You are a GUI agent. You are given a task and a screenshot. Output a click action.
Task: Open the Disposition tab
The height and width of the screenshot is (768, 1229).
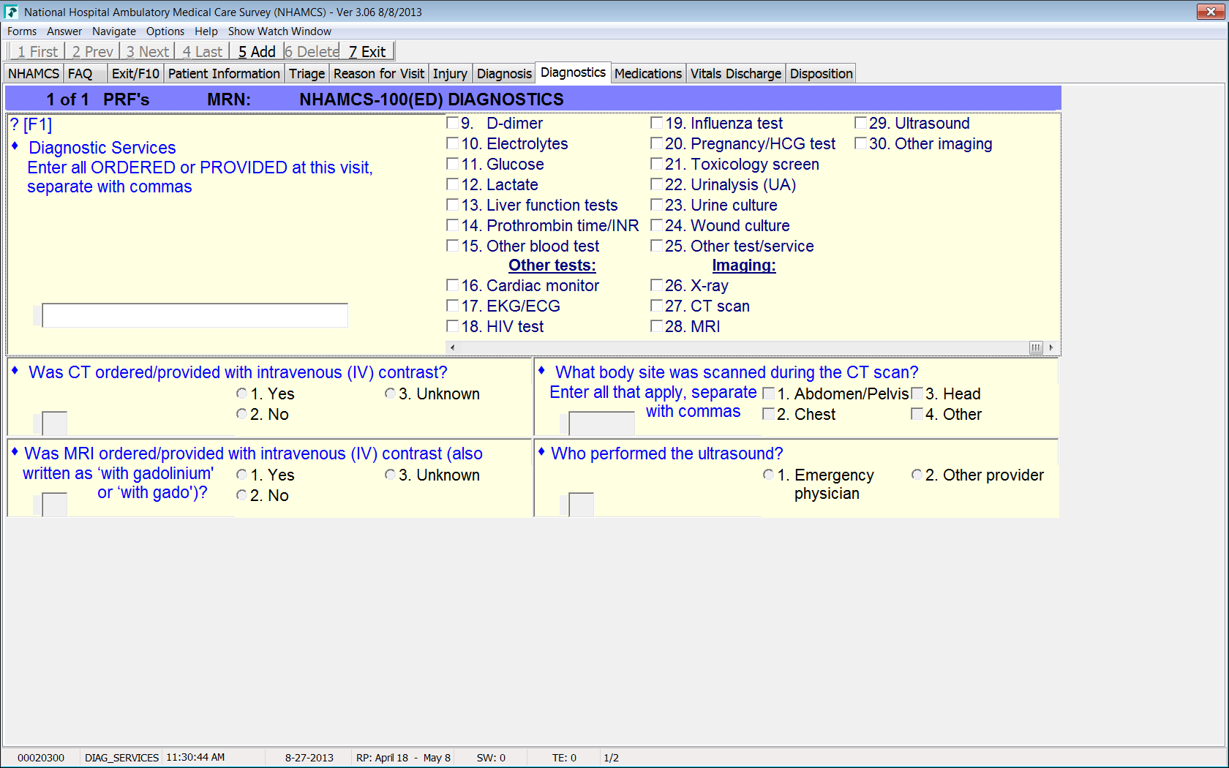point(821,74)
